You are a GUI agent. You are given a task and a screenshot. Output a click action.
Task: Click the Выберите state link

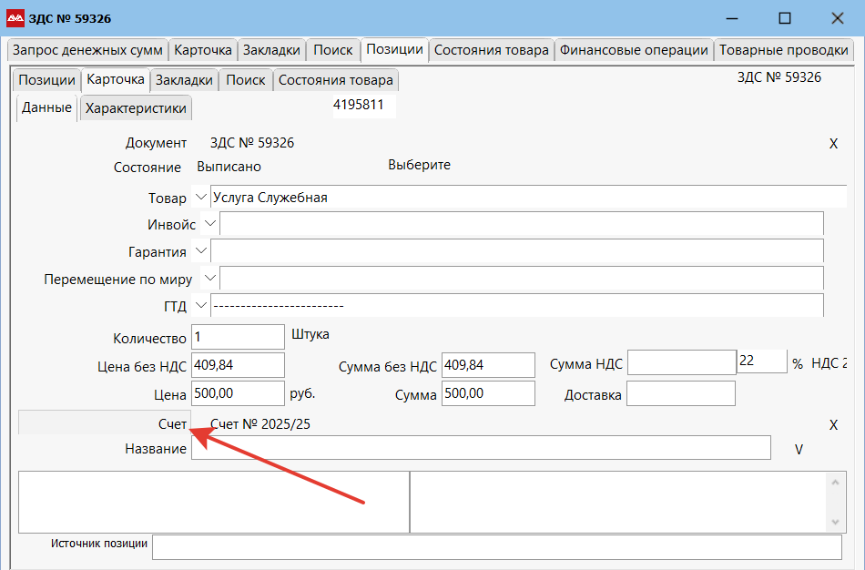[x=419, y=166]
